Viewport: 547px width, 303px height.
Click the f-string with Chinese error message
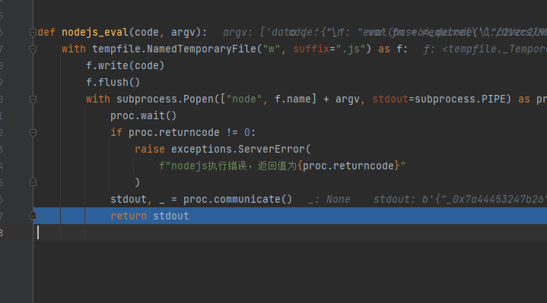click(282, 166)
